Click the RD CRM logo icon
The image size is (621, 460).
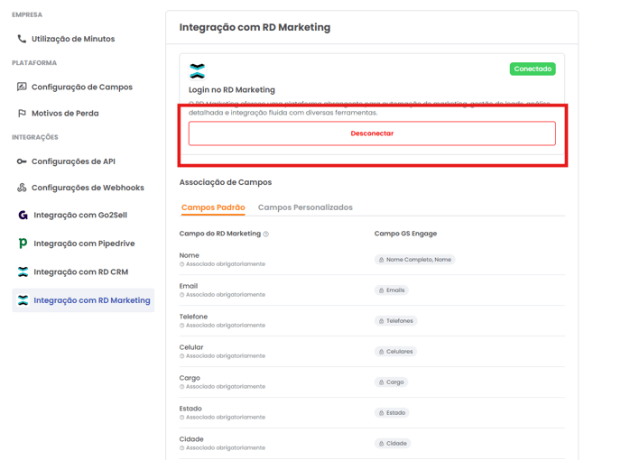(x=23, y=271)
